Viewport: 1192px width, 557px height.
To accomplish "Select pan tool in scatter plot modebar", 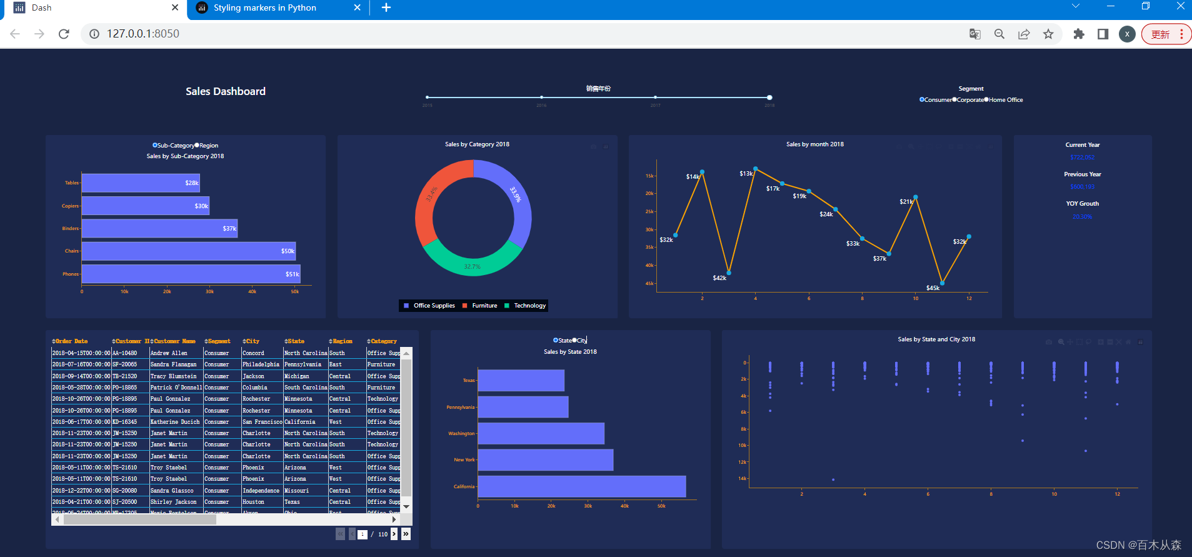I will click(1070, 342).
